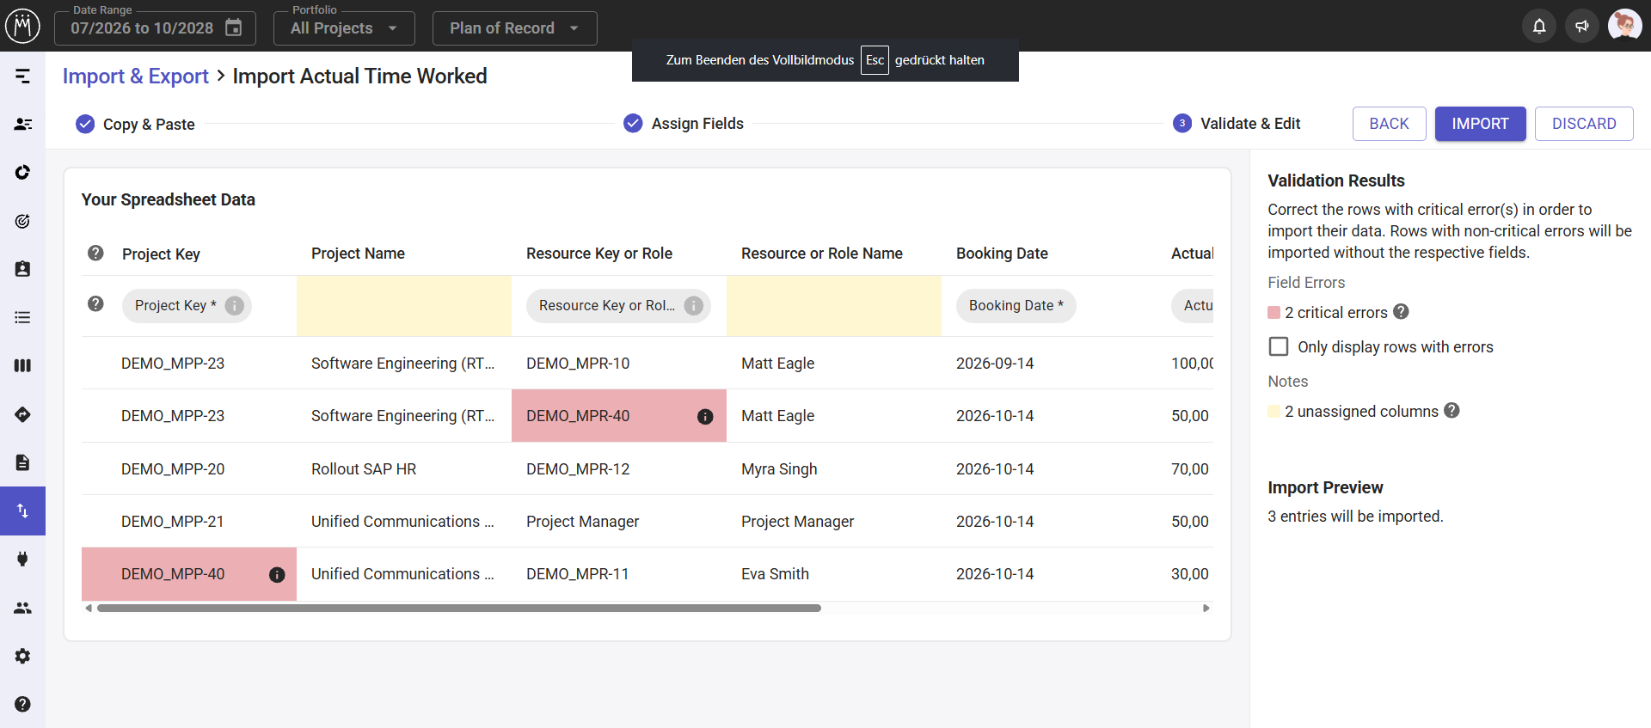The width and height of the screenshot is (1651, 728).
Task: Open the notifications bell
Action: tap(1539, 26)
